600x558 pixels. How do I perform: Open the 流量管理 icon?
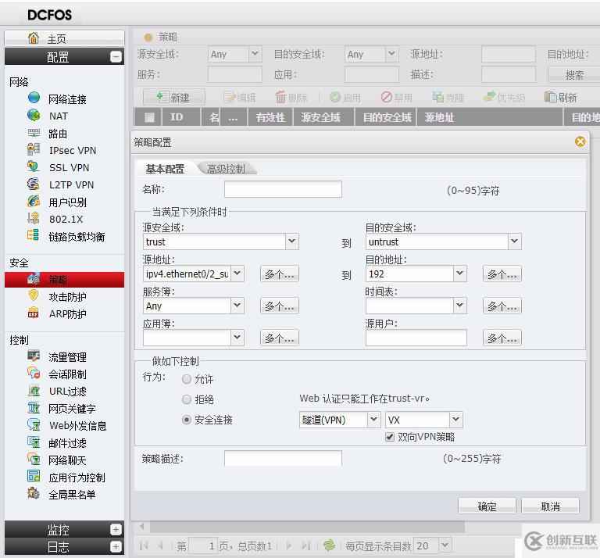(34, 356)
